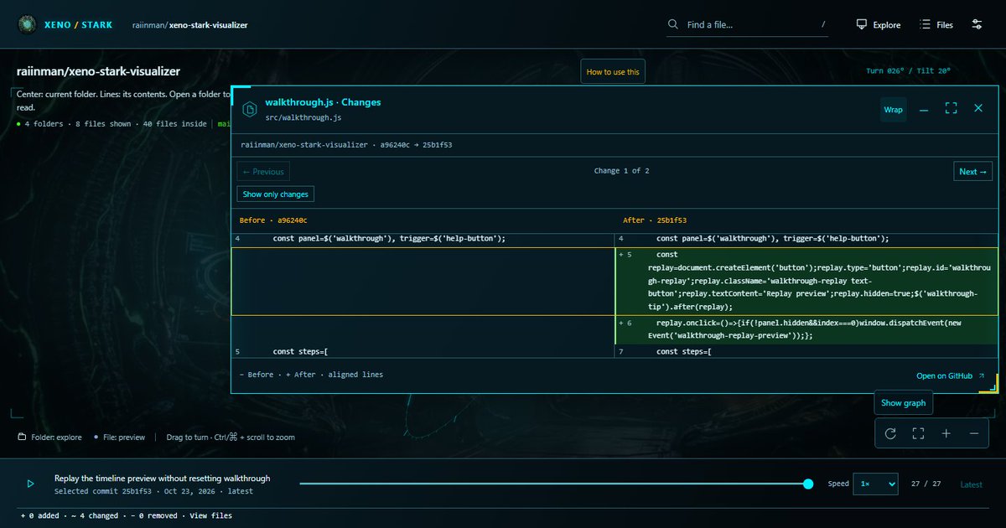Expand the changes panel to fullscreen
The width and height of the screenshot is (1006, 528).
951,109
